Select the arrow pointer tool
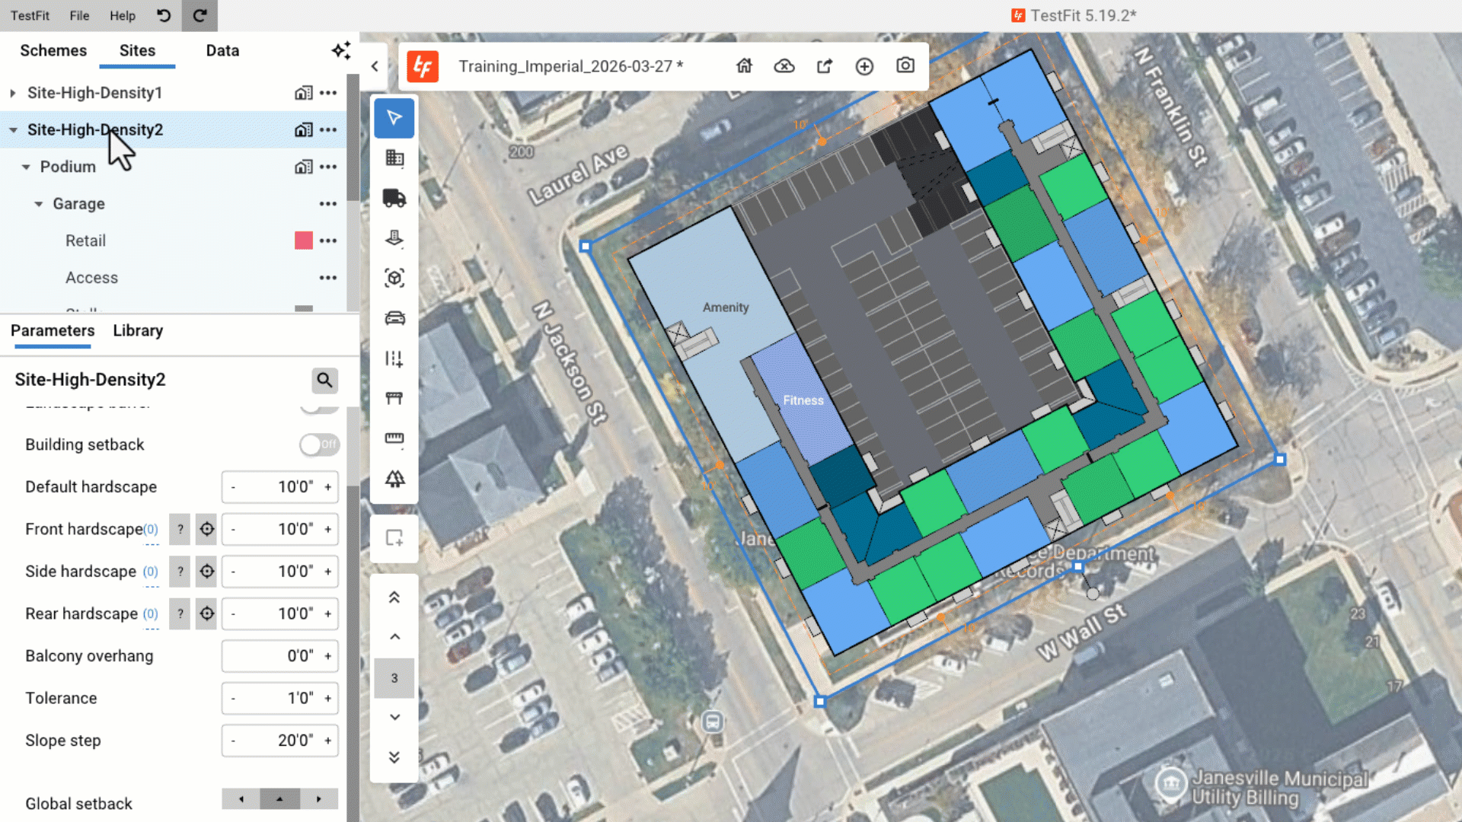Image resolution: width=1462 pixels, height=822 pixels. pyautogui.click(x=394, y=118)
